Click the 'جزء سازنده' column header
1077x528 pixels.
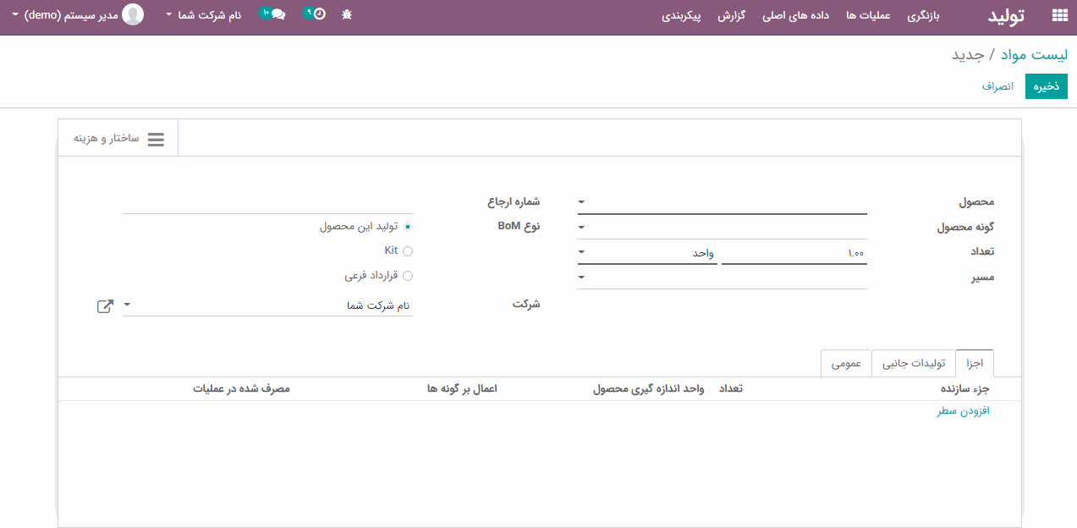(965, 388)
